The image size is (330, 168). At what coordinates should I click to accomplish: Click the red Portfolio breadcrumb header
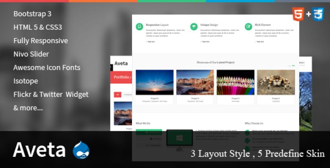121,77
